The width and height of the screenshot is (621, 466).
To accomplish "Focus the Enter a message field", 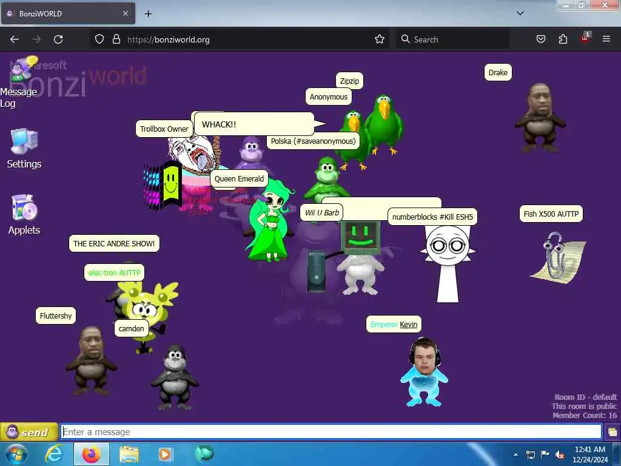I will point(331,431).
